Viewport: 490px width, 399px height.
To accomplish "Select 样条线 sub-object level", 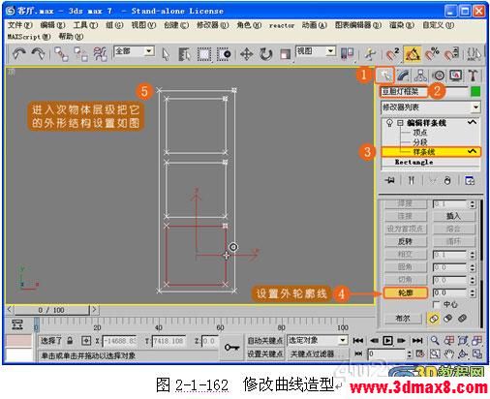I will click(x=431, y=152).
